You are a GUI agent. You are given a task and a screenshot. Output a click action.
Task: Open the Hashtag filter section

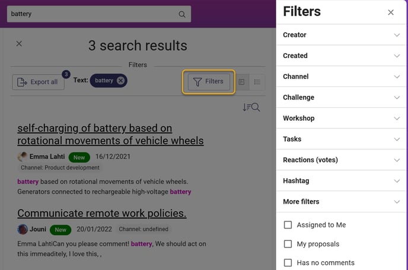pyautogui.click(x=341, y=181)
